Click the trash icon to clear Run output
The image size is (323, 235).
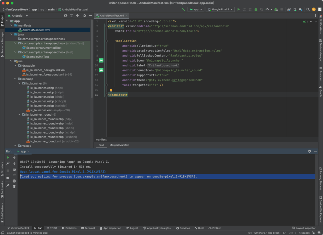pos(14,187)
